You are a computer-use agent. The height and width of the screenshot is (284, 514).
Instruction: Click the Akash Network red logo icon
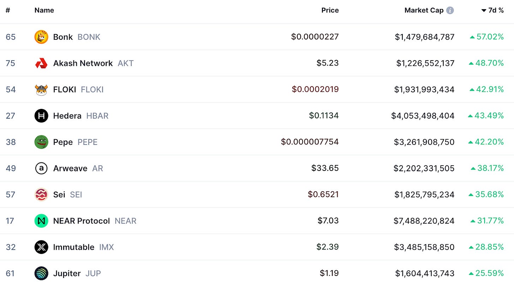point(41,63)
